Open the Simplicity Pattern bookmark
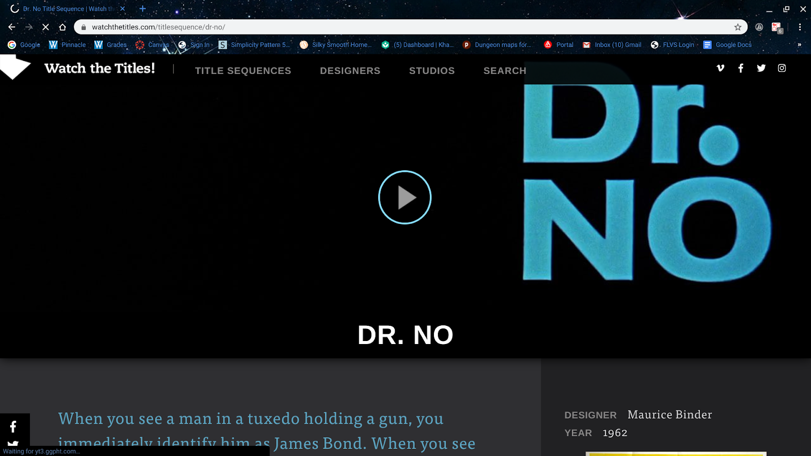811x456 pixels. 254,45
